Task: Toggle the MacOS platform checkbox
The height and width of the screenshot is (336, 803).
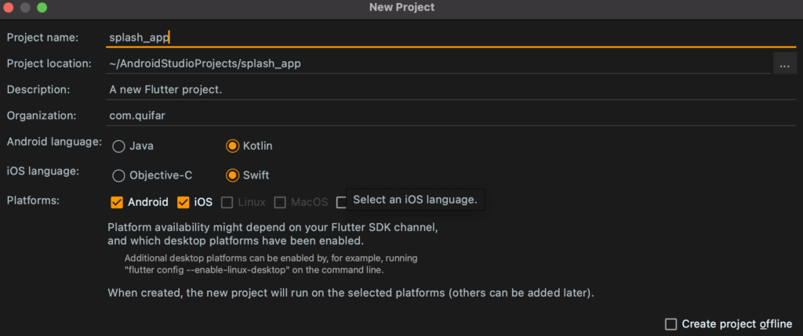Action: pos(280,203)
